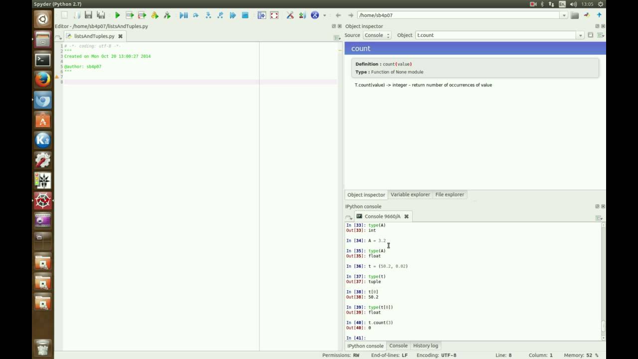Step return debug icon
This screenshot has height=359, width=638.
(x=220, y=15)
